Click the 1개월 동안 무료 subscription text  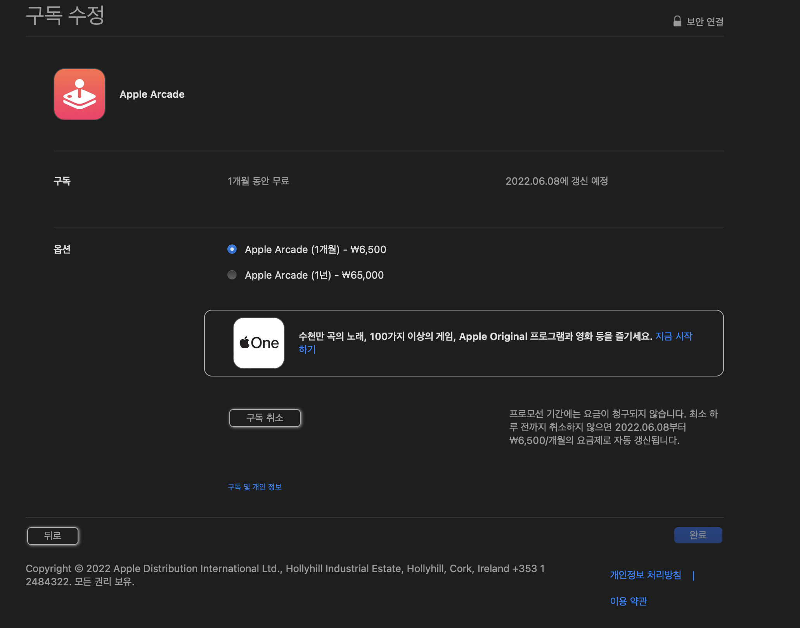pyautogui.click(x=258, y=181)
